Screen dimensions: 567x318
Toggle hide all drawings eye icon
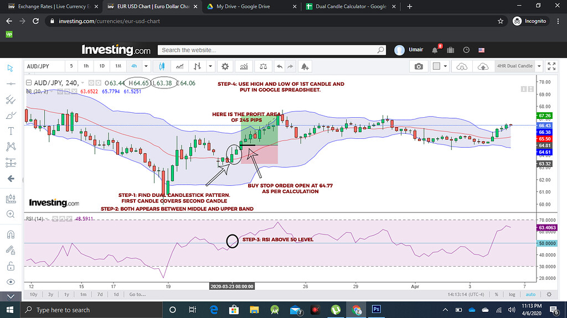11,281
